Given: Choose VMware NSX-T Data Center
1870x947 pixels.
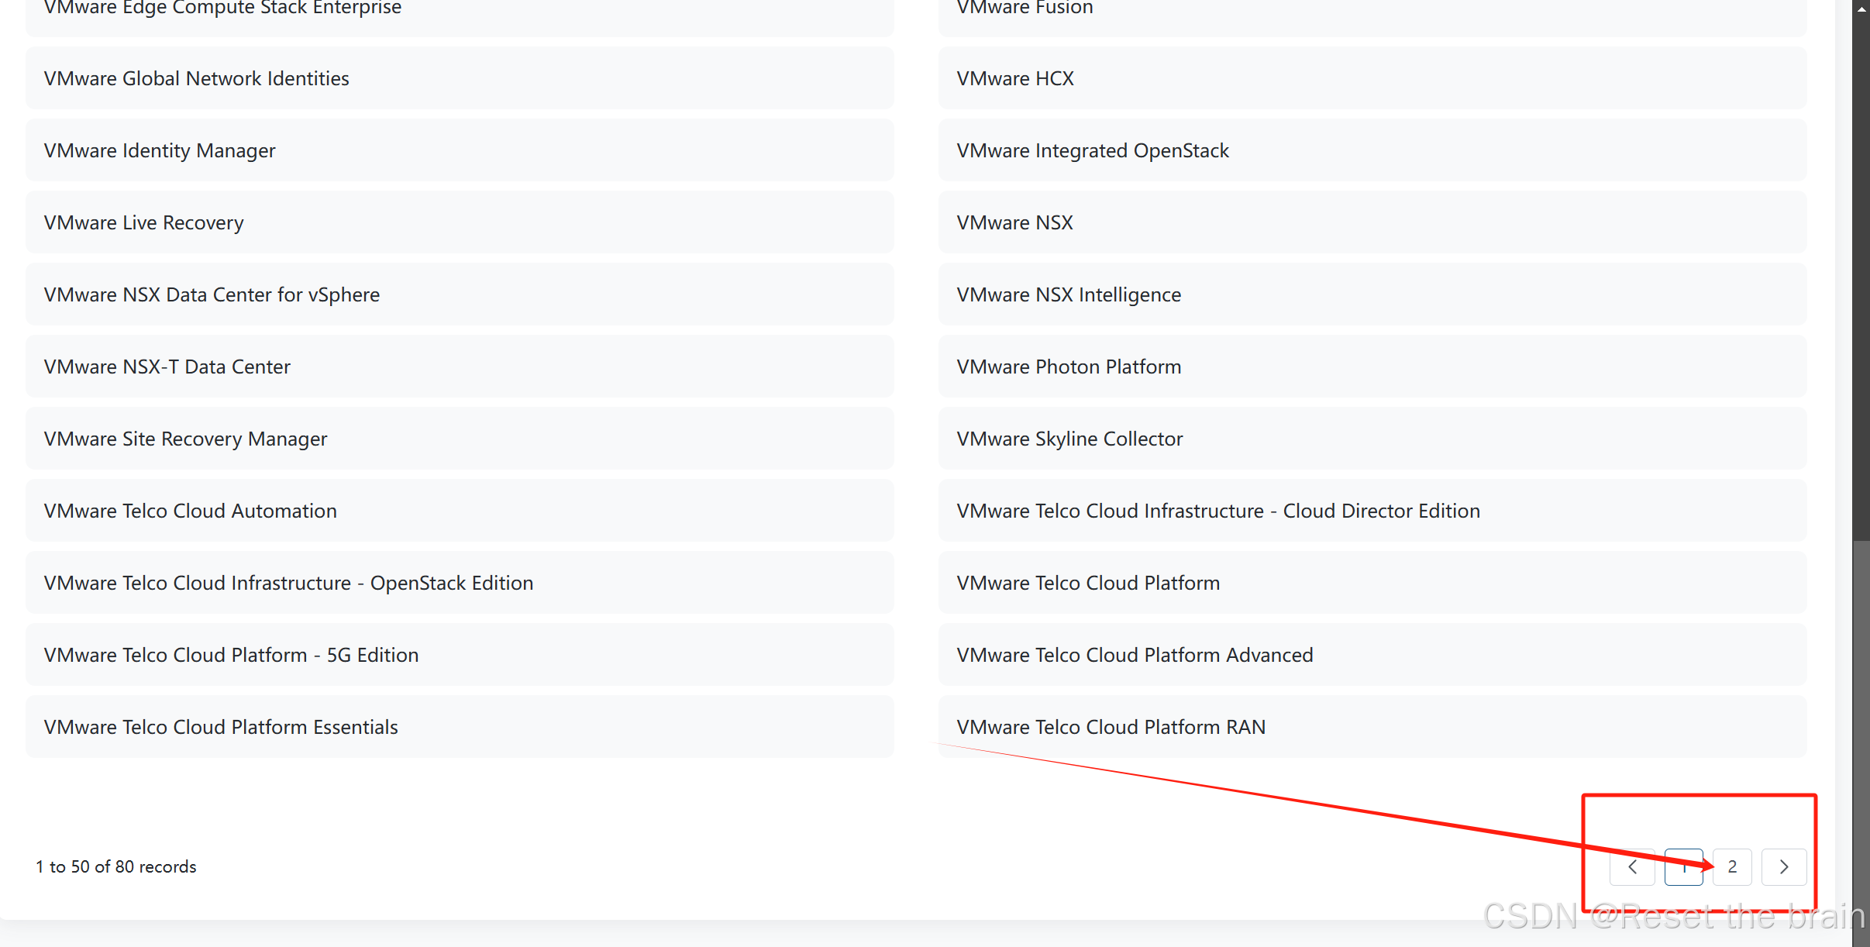Looking at the screenshot, I should [167, 367].
